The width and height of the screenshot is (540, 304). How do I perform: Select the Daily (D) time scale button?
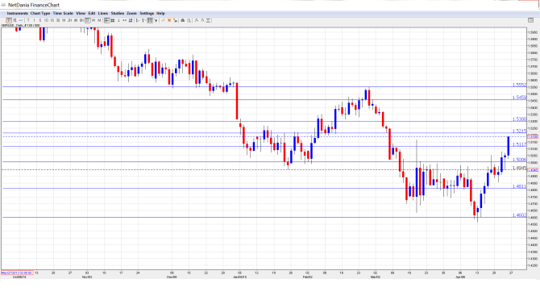pyautogui.click(x=88, y=21)
